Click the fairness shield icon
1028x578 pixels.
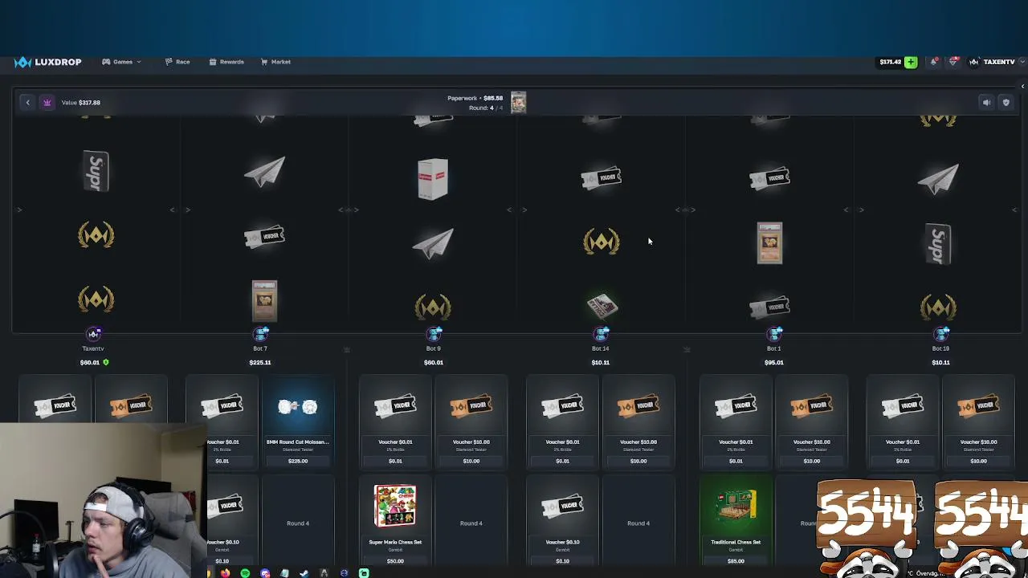pyautogui.click(x=1006, y=102)
